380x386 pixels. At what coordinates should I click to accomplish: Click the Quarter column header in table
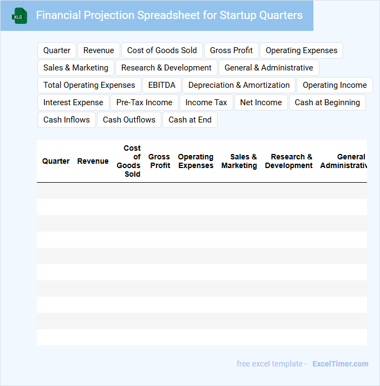[56, 161]
